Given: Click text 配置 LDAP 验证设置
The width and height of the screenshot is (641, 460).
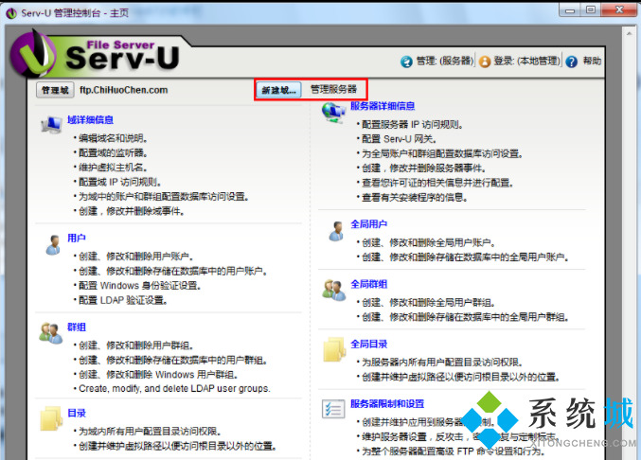Looking at the screenshot, I should coord(123,300).
